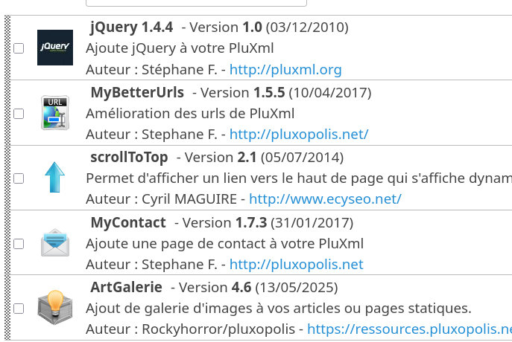Visit the pluxopolis.net/ link under MyBetterUrls
This screenshot has height=342, width=512.
299,135
